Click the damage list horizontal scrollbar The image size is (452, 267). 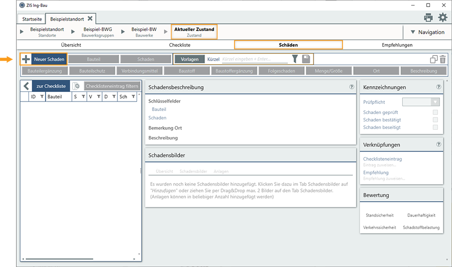[59, 259]
